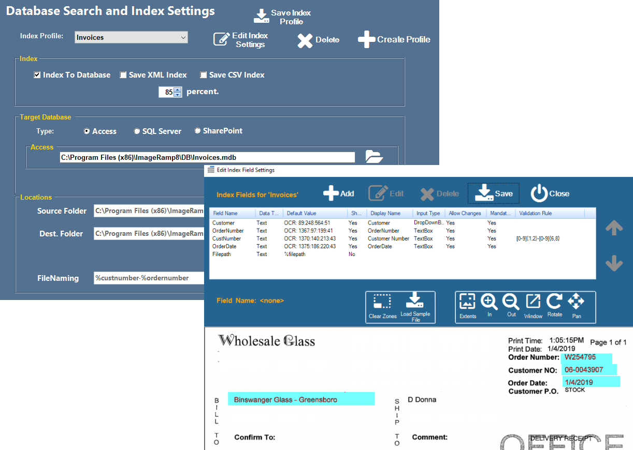Screen dimensions: 633x450
Task: Click the FileNaming pattern field
Action: [x=149, y=278]
